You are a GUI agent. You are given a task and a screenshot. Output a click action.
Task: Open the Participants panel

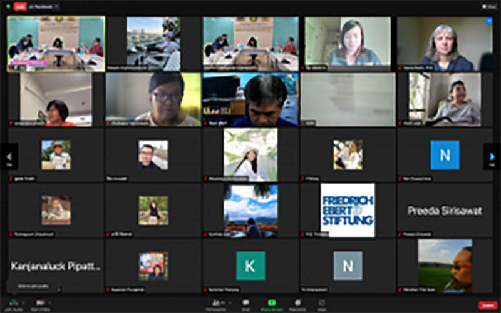[217, 304]
